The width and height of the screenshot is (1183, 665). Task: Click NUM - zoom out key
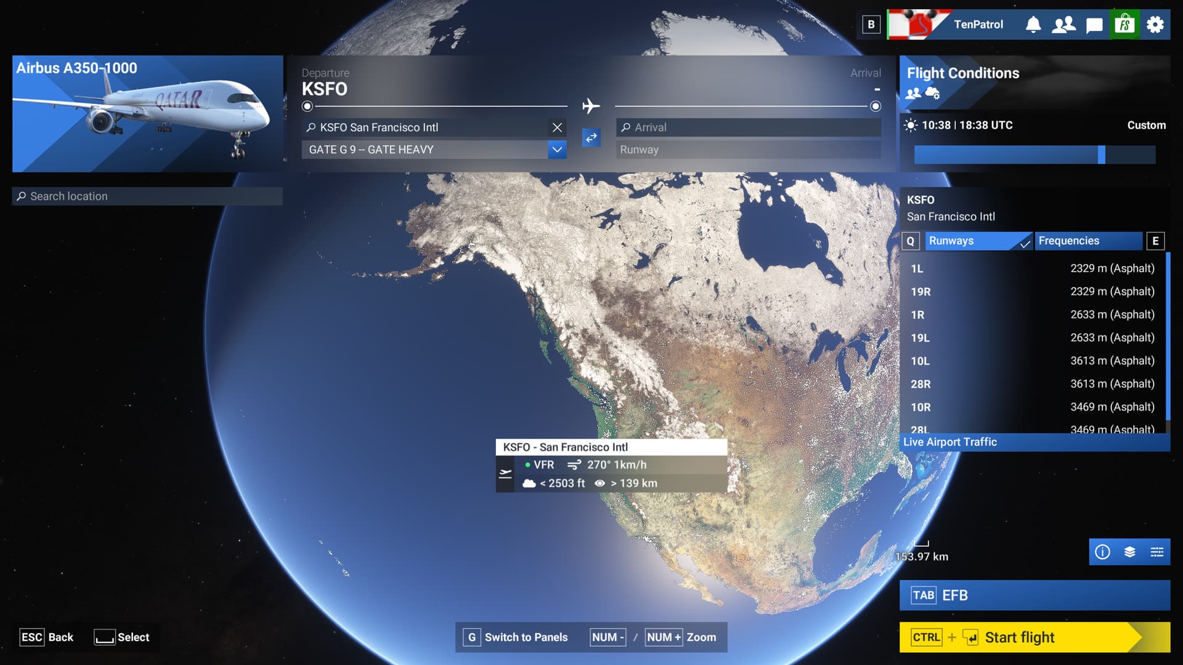pyautogui.click(x=608, y=637)
